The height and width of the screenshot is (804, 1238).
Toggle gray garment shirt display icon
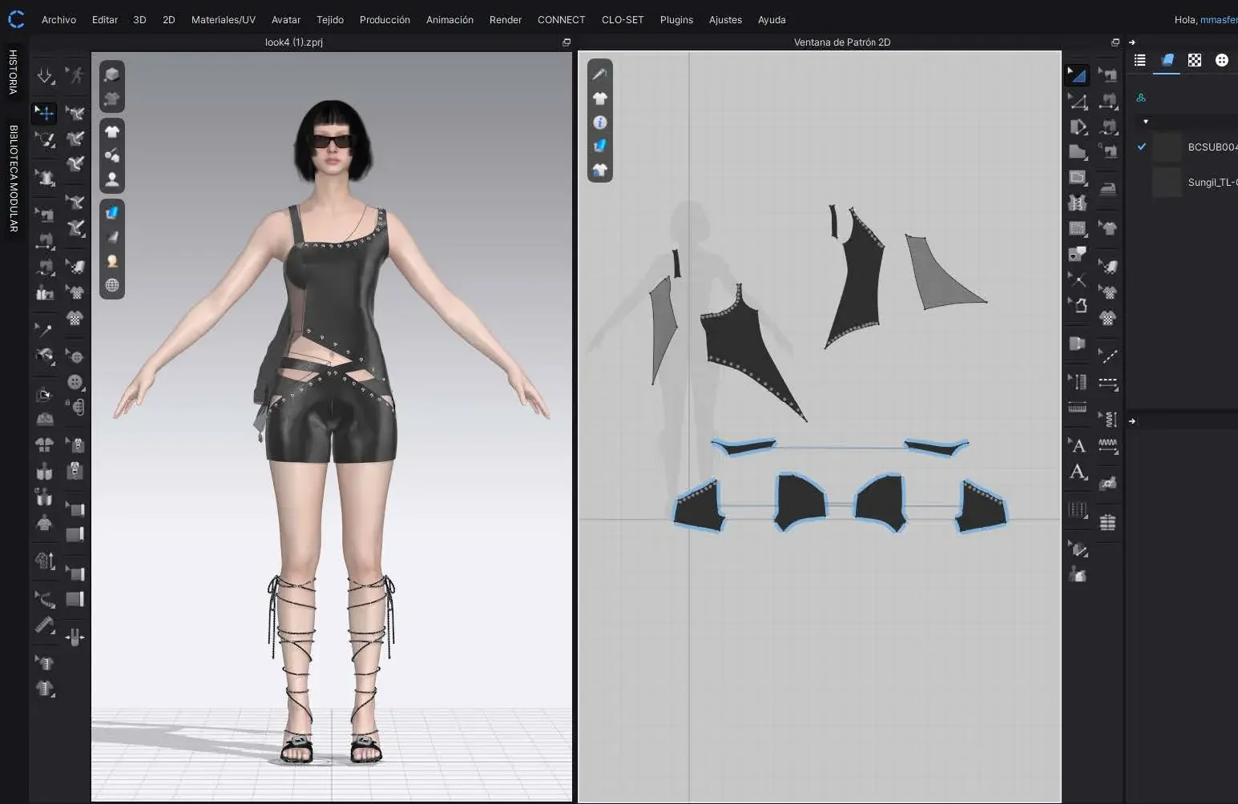(x=112, y=98)
